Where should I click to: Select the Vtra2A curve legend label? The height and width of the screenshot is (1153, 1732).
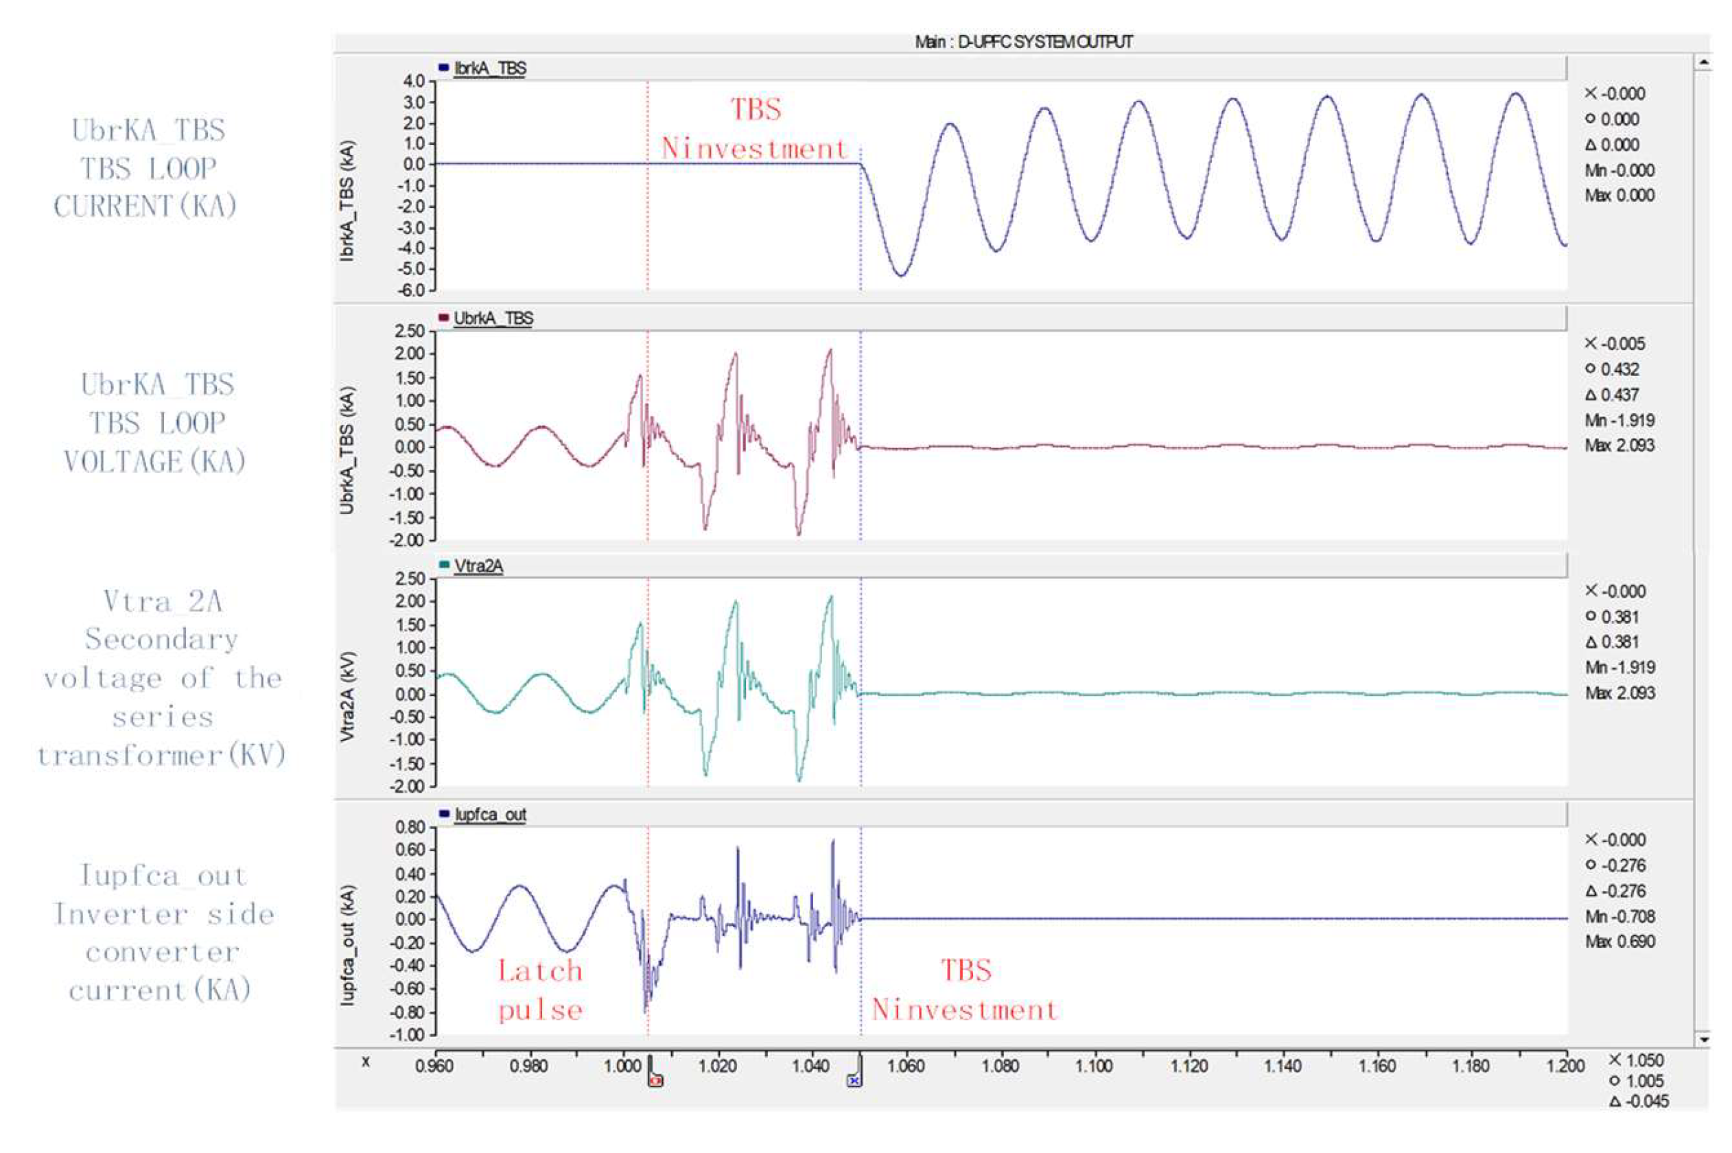[478, 566]
